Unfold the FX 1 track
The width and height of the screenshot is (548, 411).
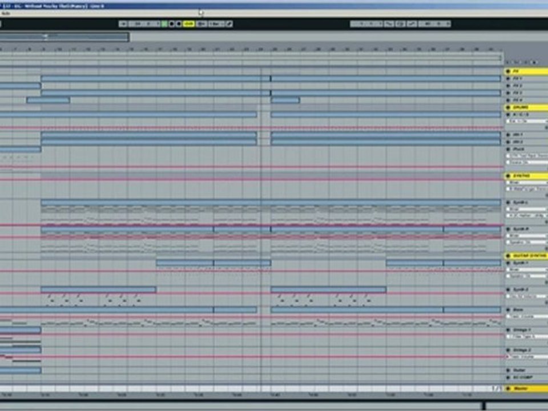point(508,79)
